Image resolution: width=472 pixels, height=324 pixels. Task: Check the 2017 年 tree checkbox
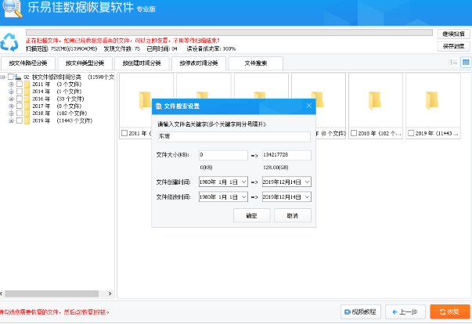[20, 106]
